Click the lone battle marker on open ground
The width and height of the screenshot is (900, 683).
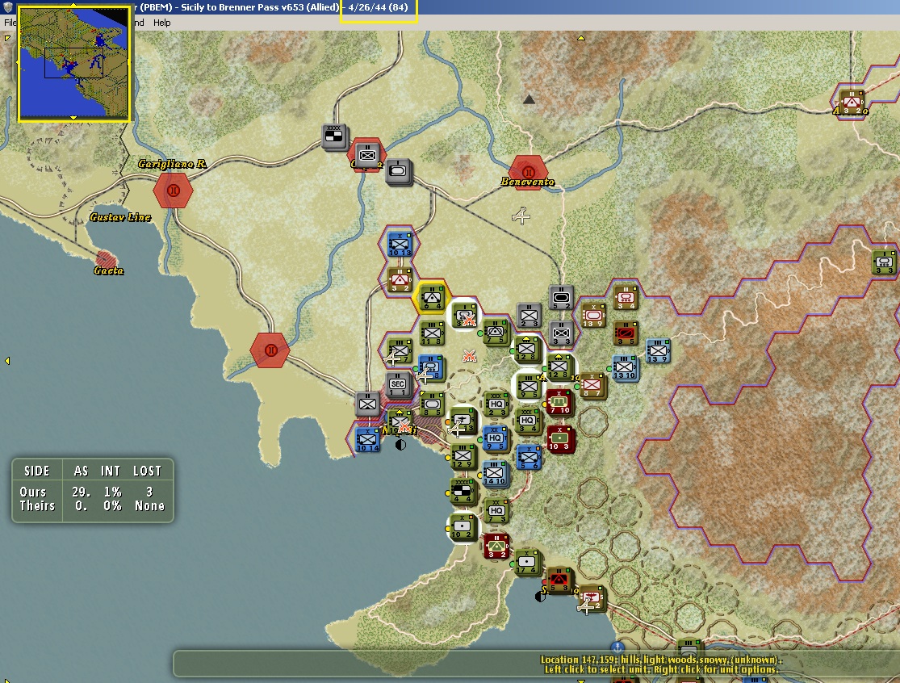(x=470, y=357)
